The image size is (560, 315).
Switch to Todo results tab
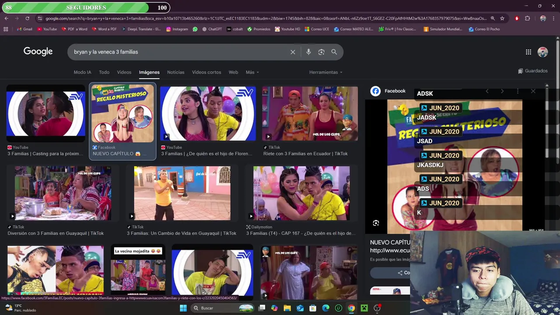click(104, 72)
